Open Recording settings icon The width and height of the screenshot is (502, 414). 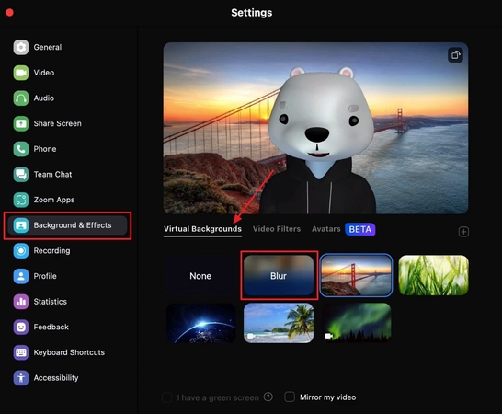[x=21, y=250]
